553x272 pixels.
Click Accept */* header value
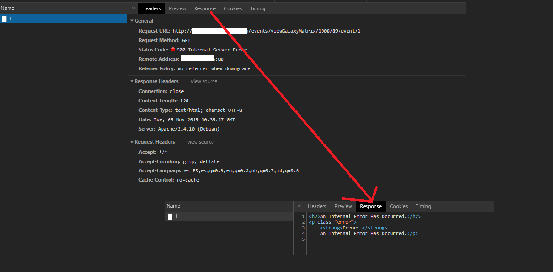(x=163, y=153)
